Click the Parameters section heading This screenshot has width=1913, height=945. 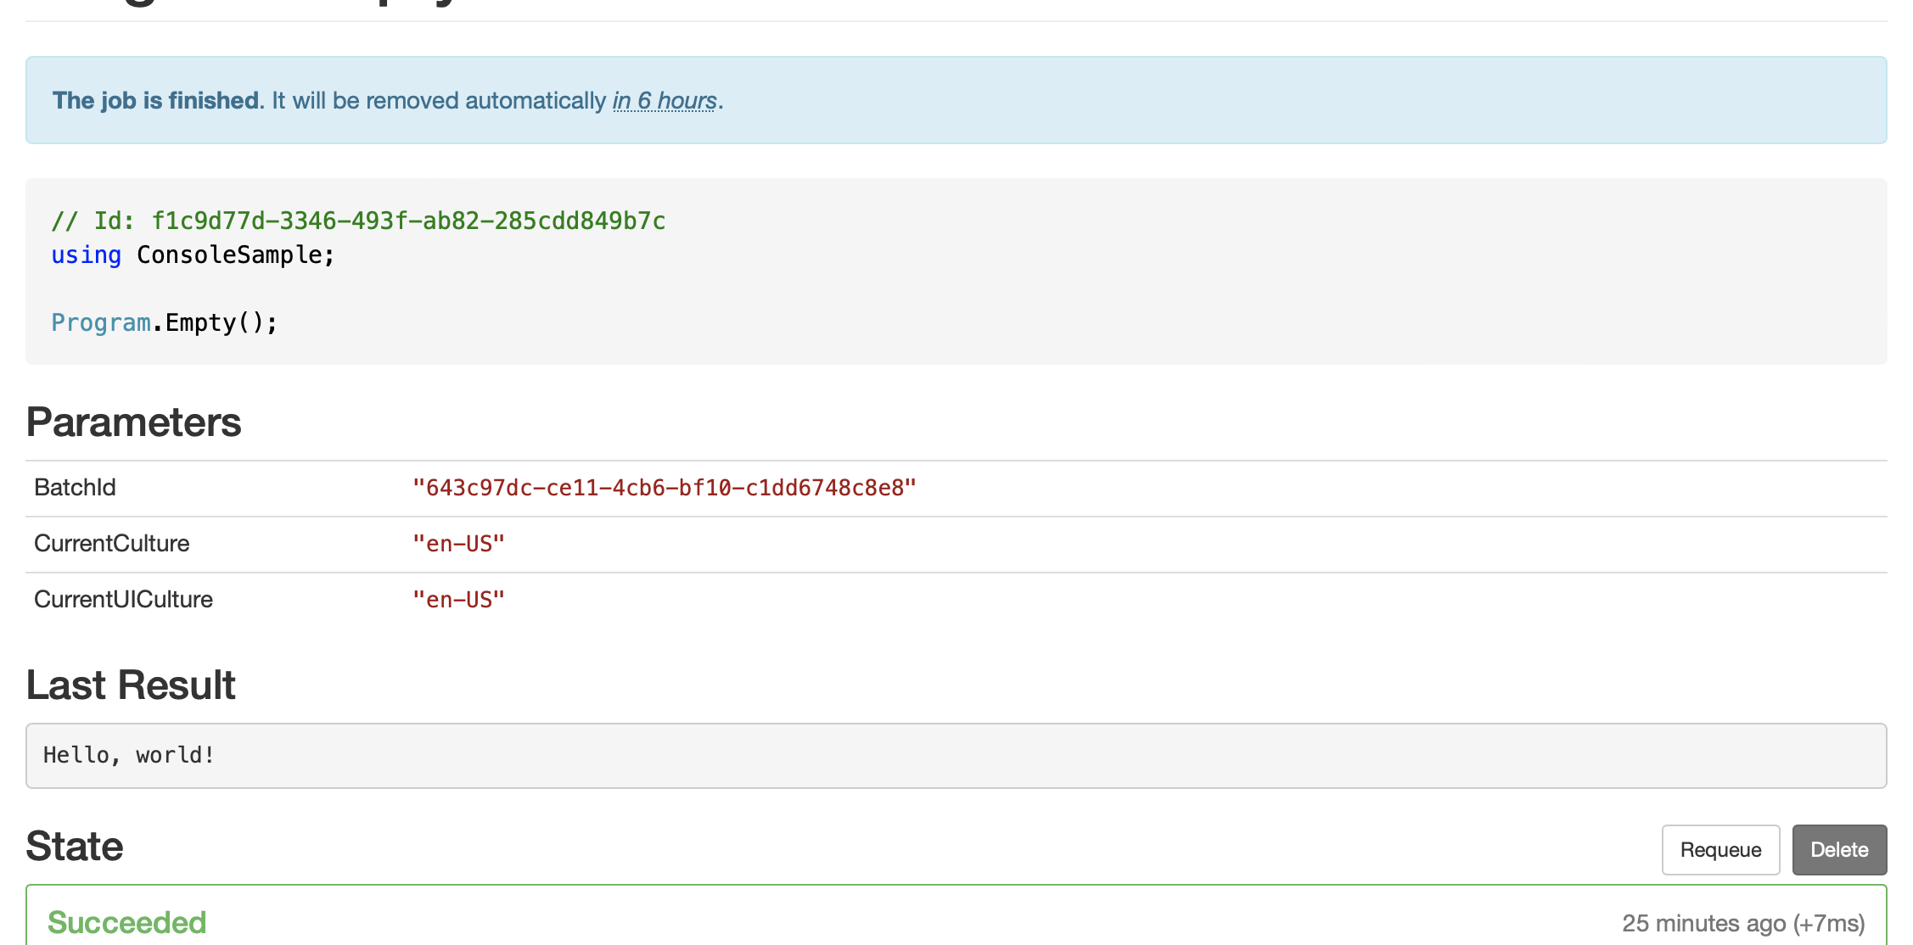[133, 422]
